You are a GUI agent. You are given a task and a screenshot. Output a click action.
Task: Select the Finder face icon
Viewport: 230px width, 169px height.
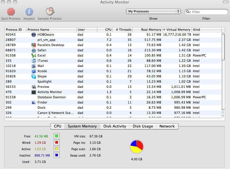(x=34, y=102)
